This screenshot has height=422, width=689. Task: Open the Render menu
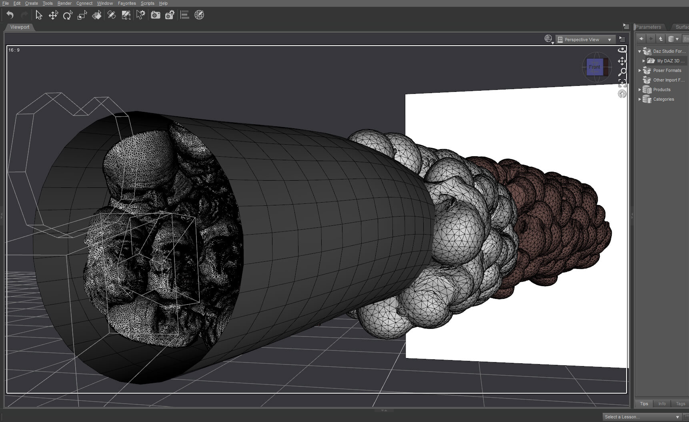tap(64, 3)
